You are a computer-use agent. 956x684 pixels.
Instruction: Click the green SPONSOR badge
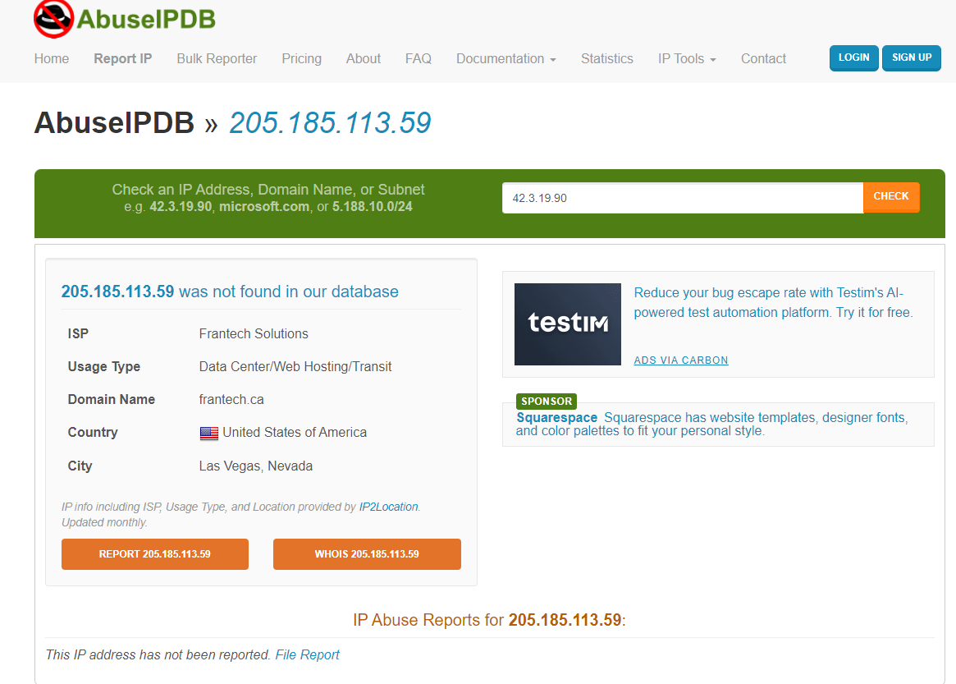point(547,402)
